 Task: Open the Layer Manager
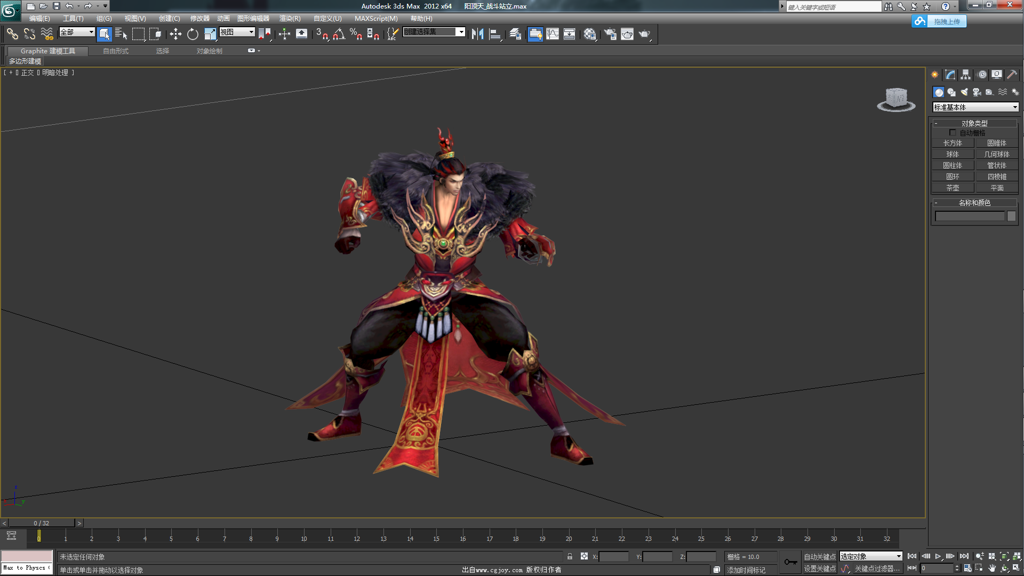pyautogui.click(x=515, y=34)
